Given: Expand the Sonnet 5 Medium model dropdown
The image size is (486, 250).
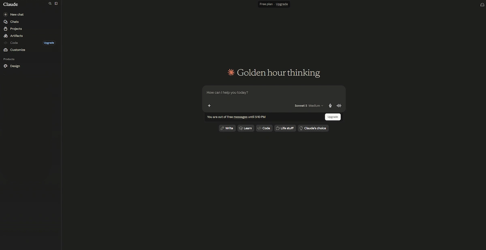Looking at the screenshot, I should coord(309,106).
